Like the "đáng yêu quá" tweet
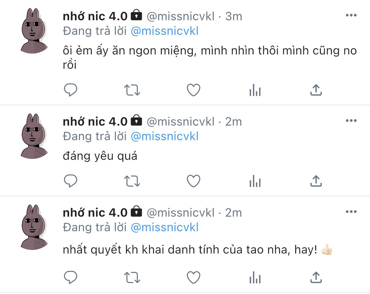 tap(193, 181)
